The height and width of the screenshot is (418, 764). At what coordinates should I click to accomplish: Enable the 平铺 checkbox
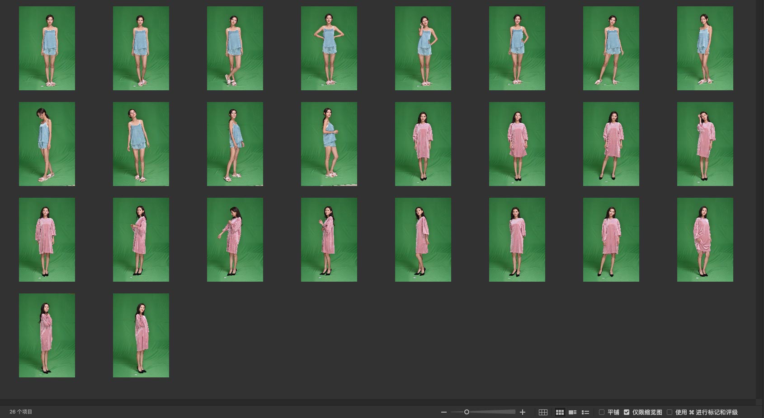pos(602,412)
